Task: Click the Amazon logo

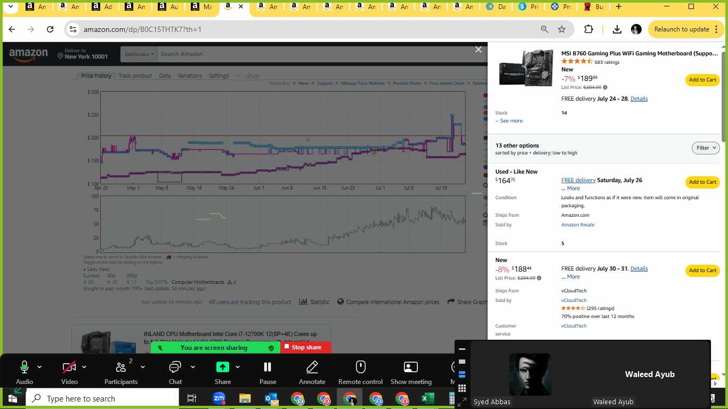Action: [28, 55]
